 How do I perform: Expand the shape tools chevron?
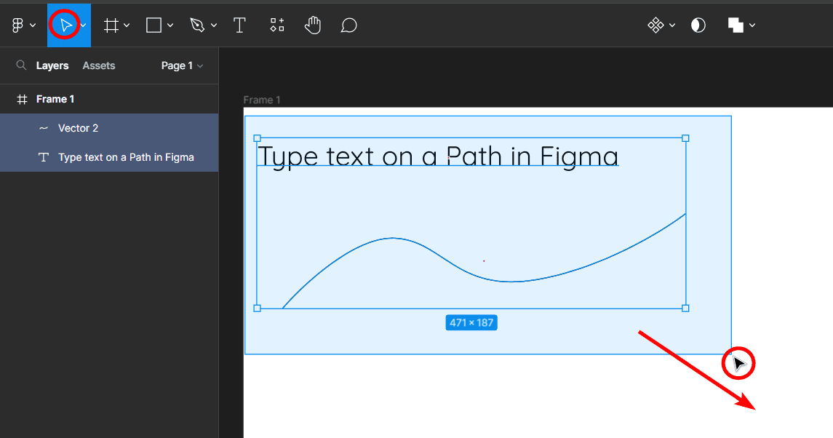[170, 25]
